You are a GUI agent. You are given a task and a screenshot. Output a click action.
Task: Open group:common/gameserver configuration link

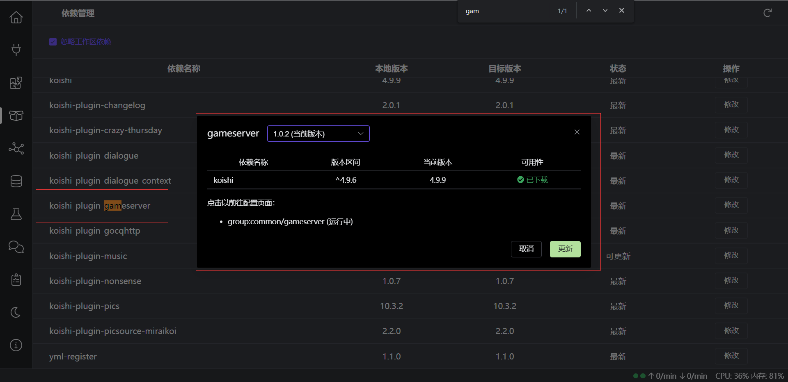pos(290,221)
